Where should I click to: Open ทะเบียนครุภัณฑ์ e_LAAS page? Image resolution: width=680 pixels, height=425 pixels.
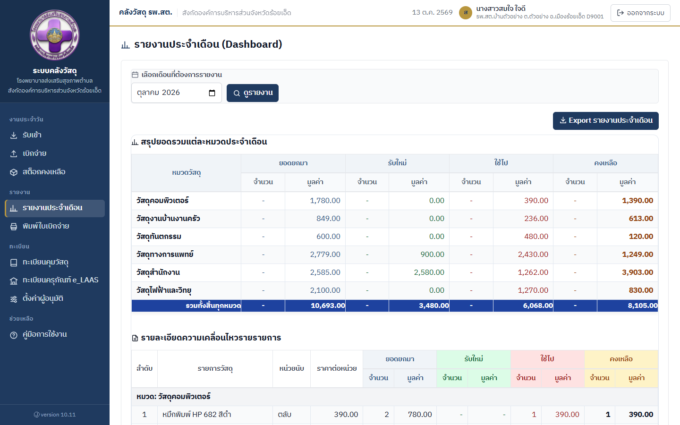(55, 281)
